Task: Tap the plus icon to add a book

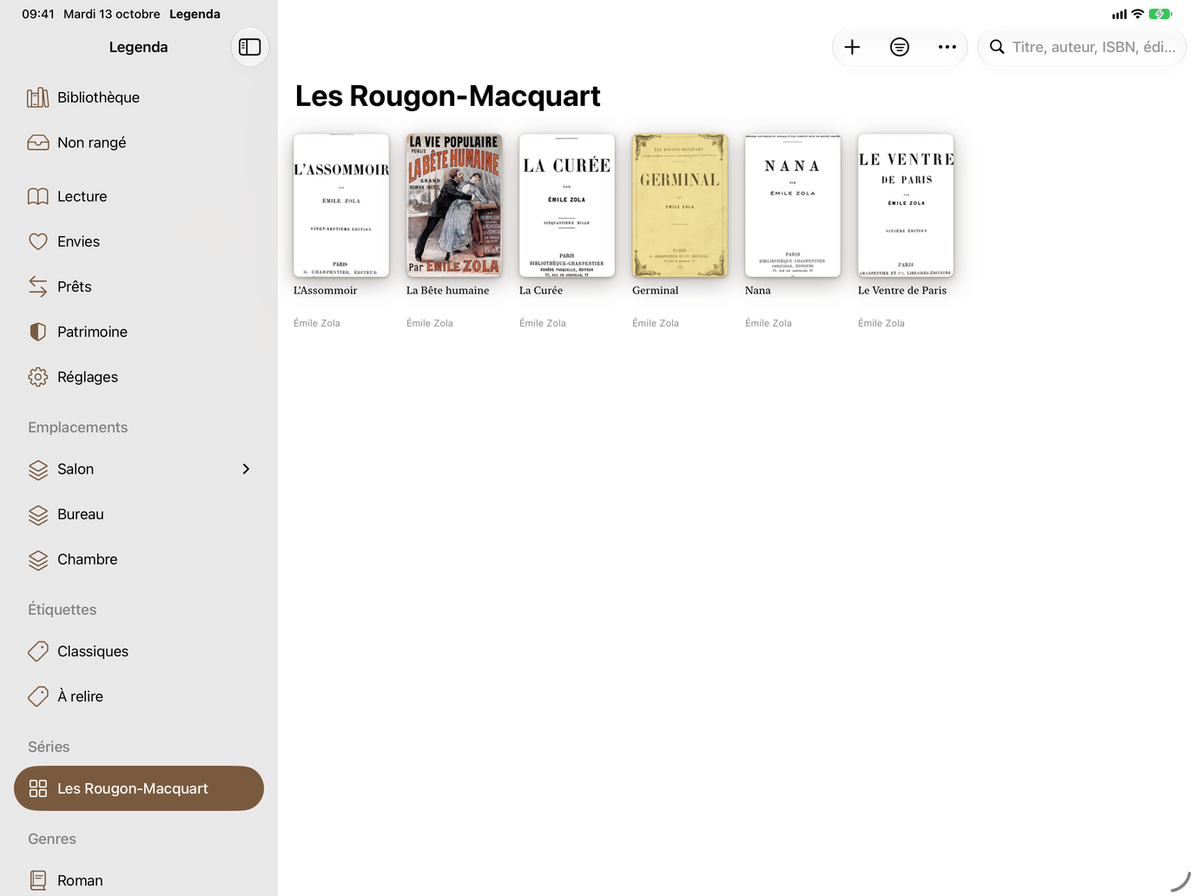Action: 853,47
